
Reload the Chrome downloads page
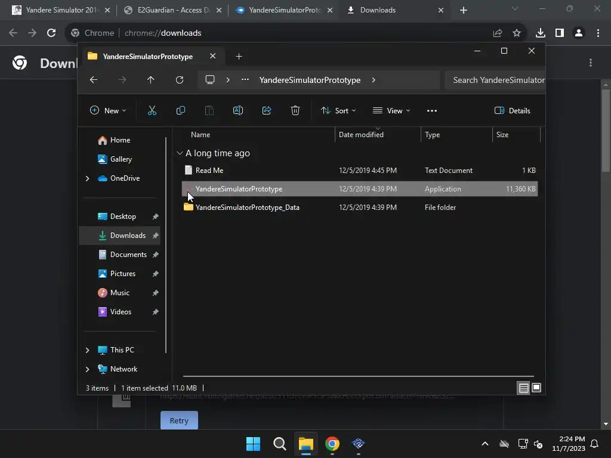click(51, 33)
